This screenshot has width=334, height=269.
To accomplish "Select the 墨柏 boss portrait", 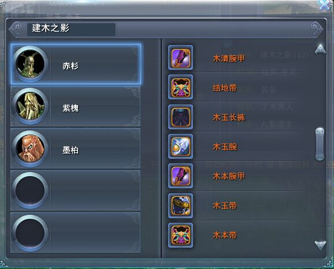I will click(x=30, y=148).
